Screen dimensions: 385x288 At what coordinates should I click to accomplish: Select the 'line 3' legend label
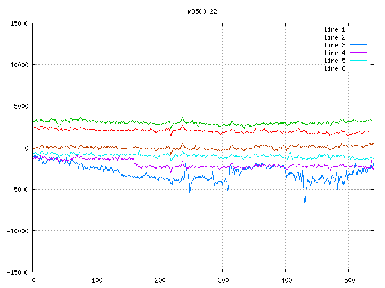[x=335, y=45]
